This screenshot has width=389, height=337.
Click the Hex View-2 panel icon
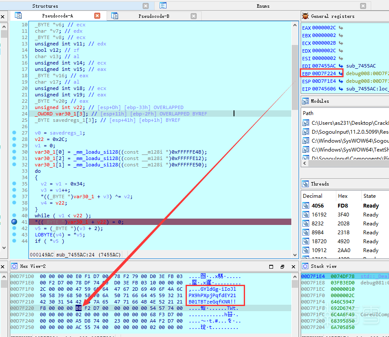click(14, 266)
